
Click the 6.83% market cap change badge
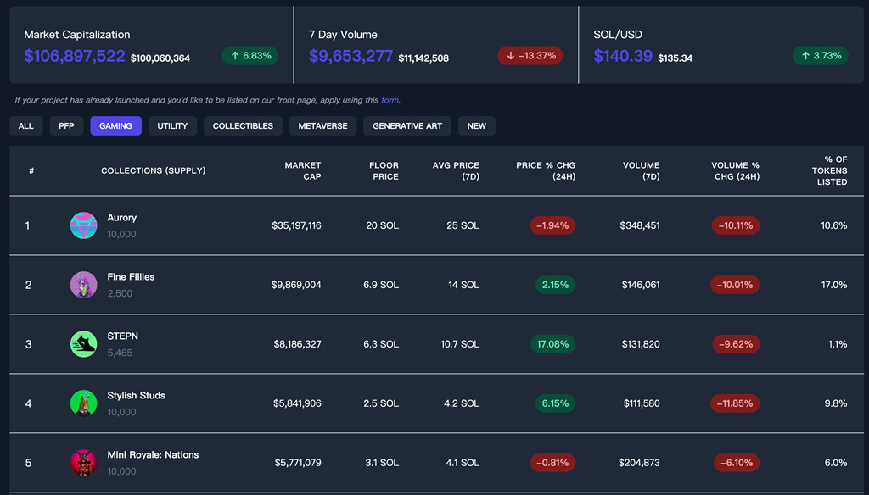tap(250, 55)
